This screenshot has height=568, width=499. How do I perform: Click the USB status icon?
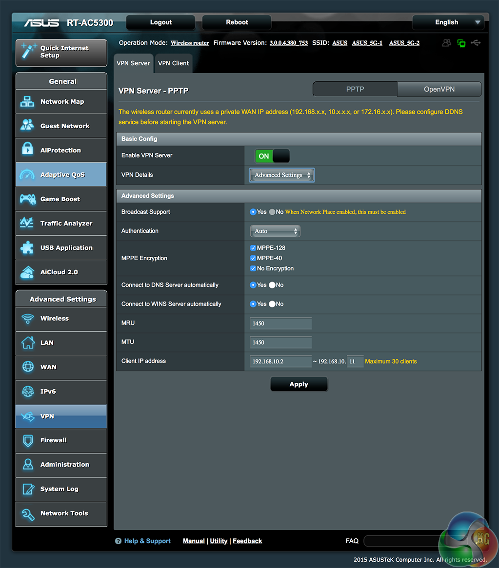pos(476,43)
